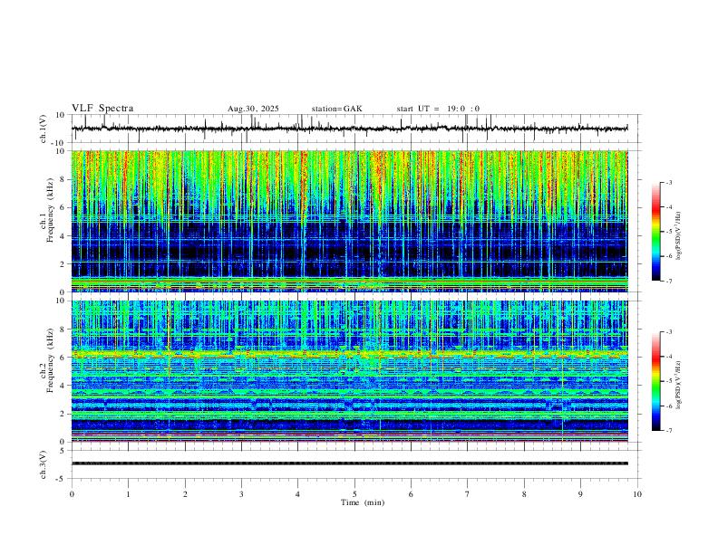The height and width of the screenshot is (554, 718).
Task: Click the "5" tick of ch.3(V) axis
Action: pyautogui.click(x=63, y=451)
